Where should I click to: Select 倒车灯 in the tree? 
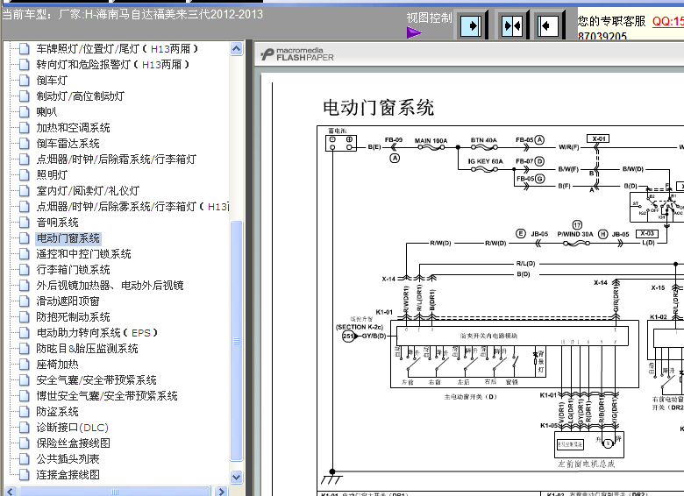pyautogui.click(x=52, y=81)
